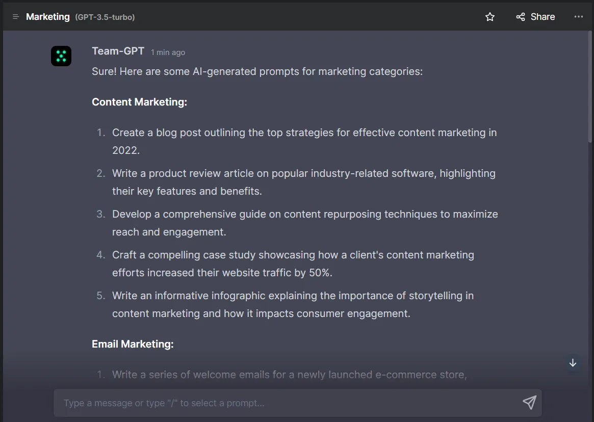Select the Content Marketing heading

[139, 102]
